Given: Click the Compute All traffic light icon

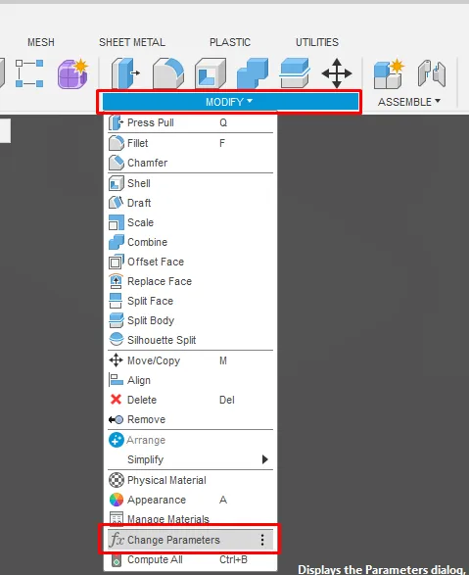Looking at the screenshot, I should pos(117,560).
